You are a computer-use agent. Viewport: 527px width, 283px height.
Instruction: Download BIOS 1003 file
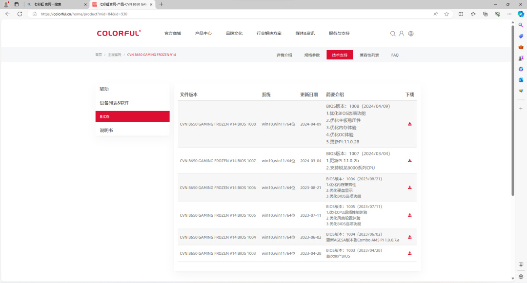410,253
